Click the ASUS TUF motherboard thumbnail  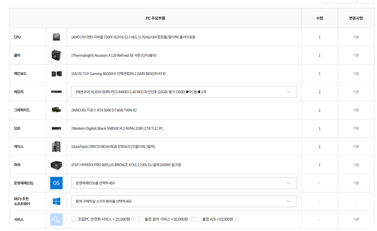pos(56,74)
